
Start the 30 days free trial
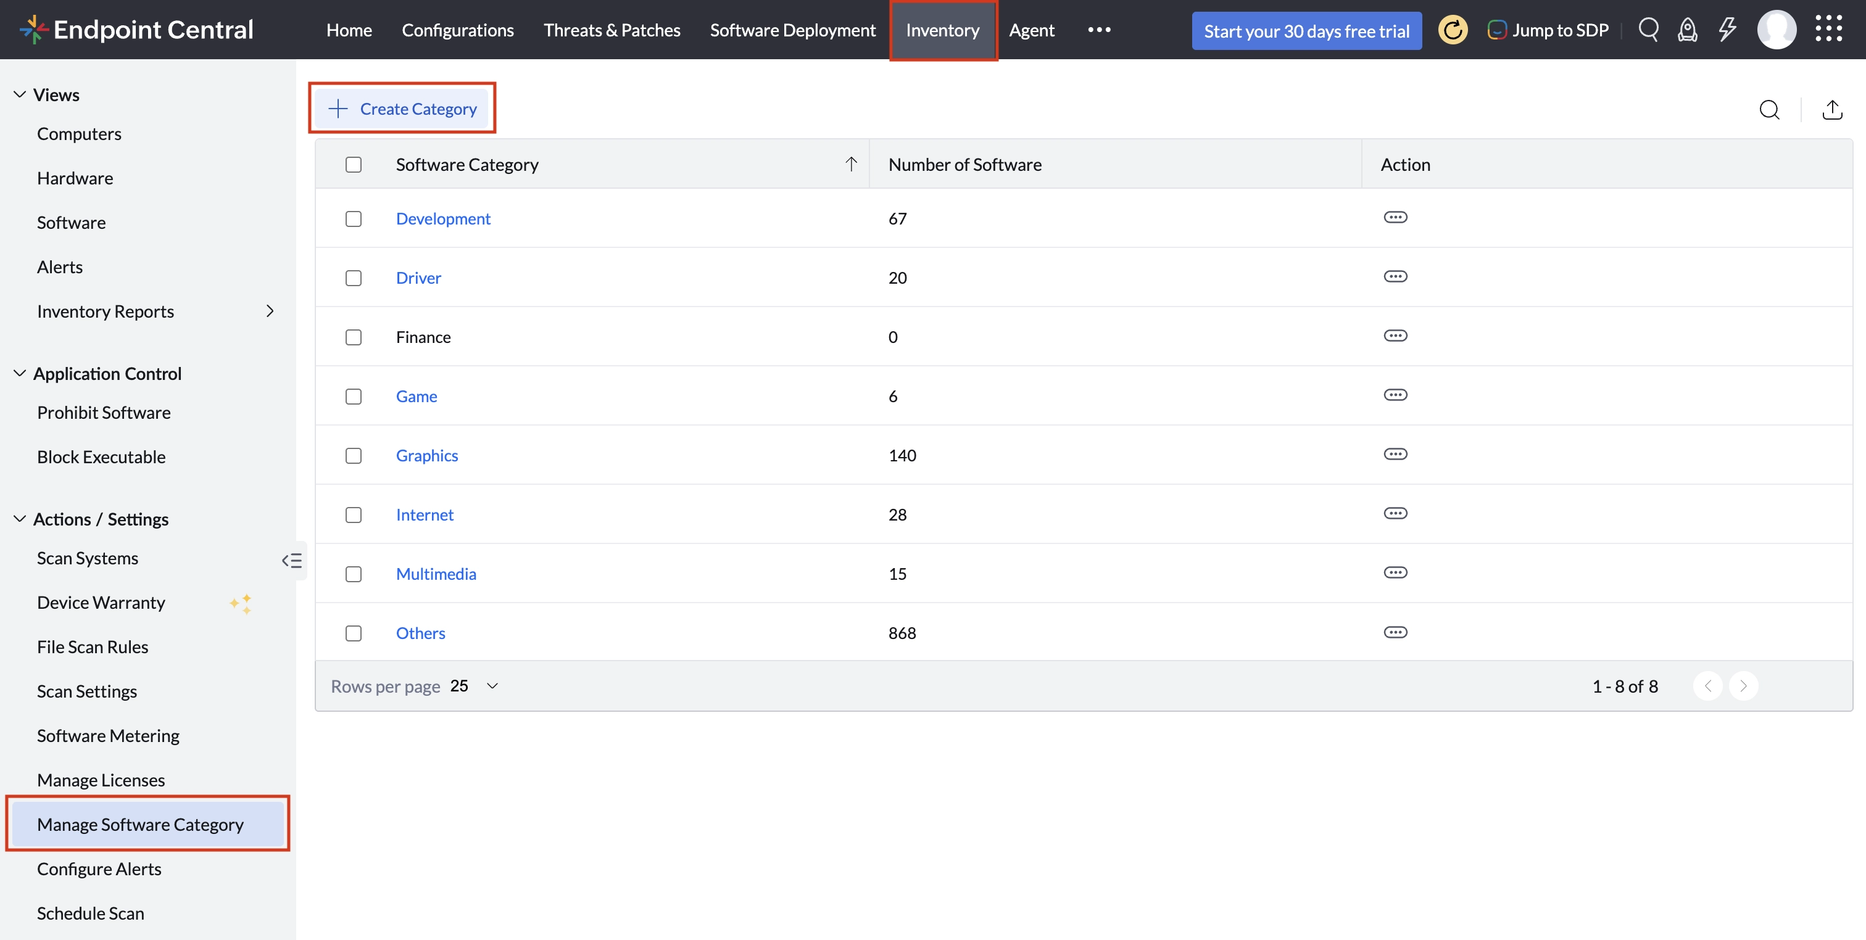pyautogui.click(x=1307, y=31)
